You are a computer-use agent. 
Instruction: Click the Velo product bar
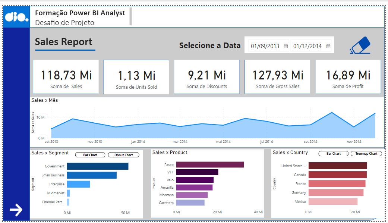tap(195, 180)
